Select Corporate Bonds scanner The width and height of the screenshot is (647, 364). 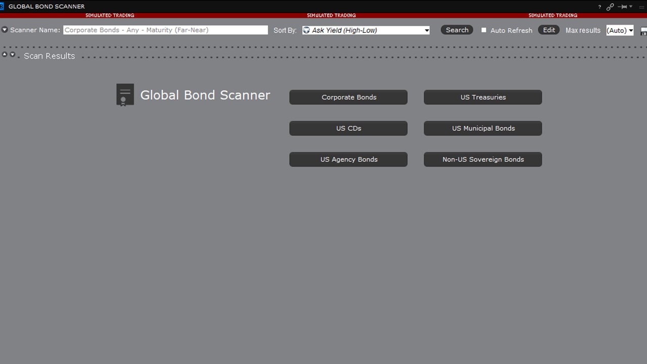coord(348,97)
